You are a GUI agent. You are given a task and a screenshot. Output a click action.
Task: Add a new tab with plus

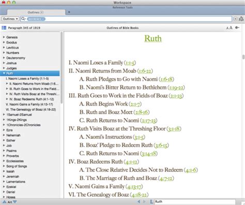[69, 12]
